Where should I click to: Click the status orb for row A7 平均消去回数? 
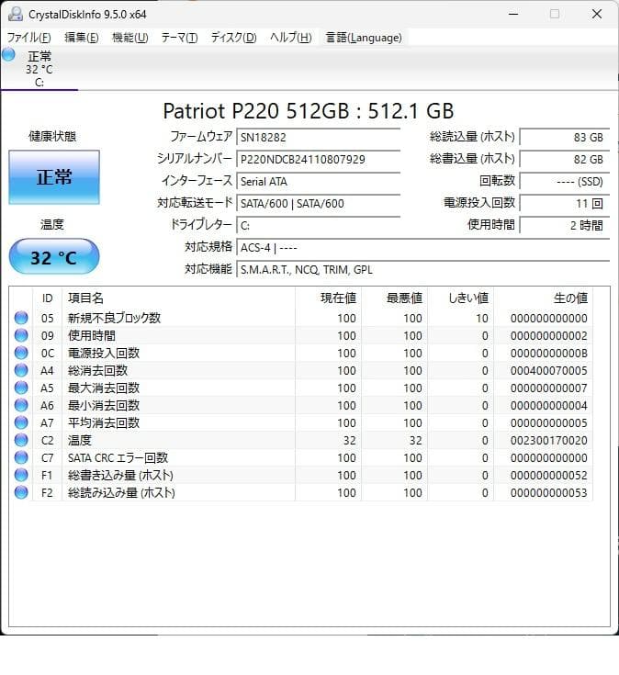[21, 422]
